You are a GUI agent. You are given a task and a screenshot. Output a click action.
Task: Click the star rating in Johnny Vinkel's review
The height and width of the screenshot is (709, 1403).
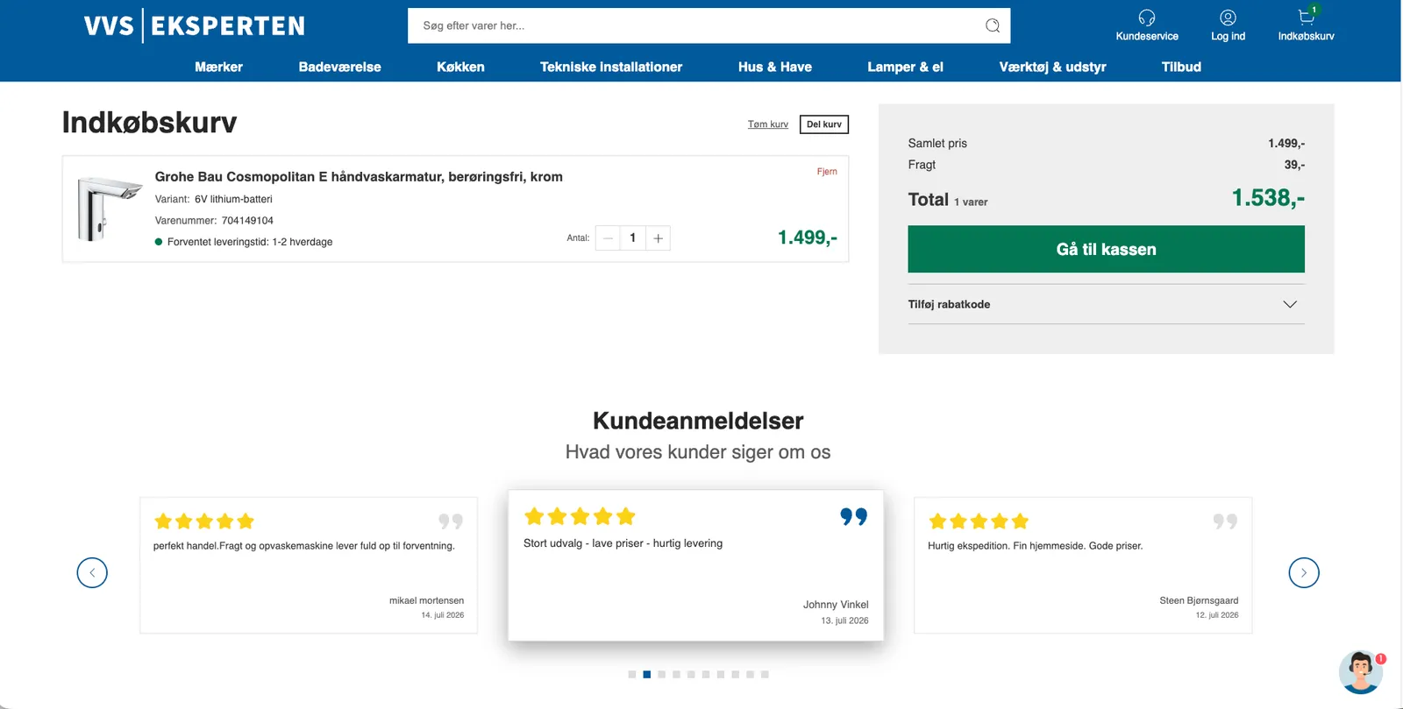(x=580, y=516)
